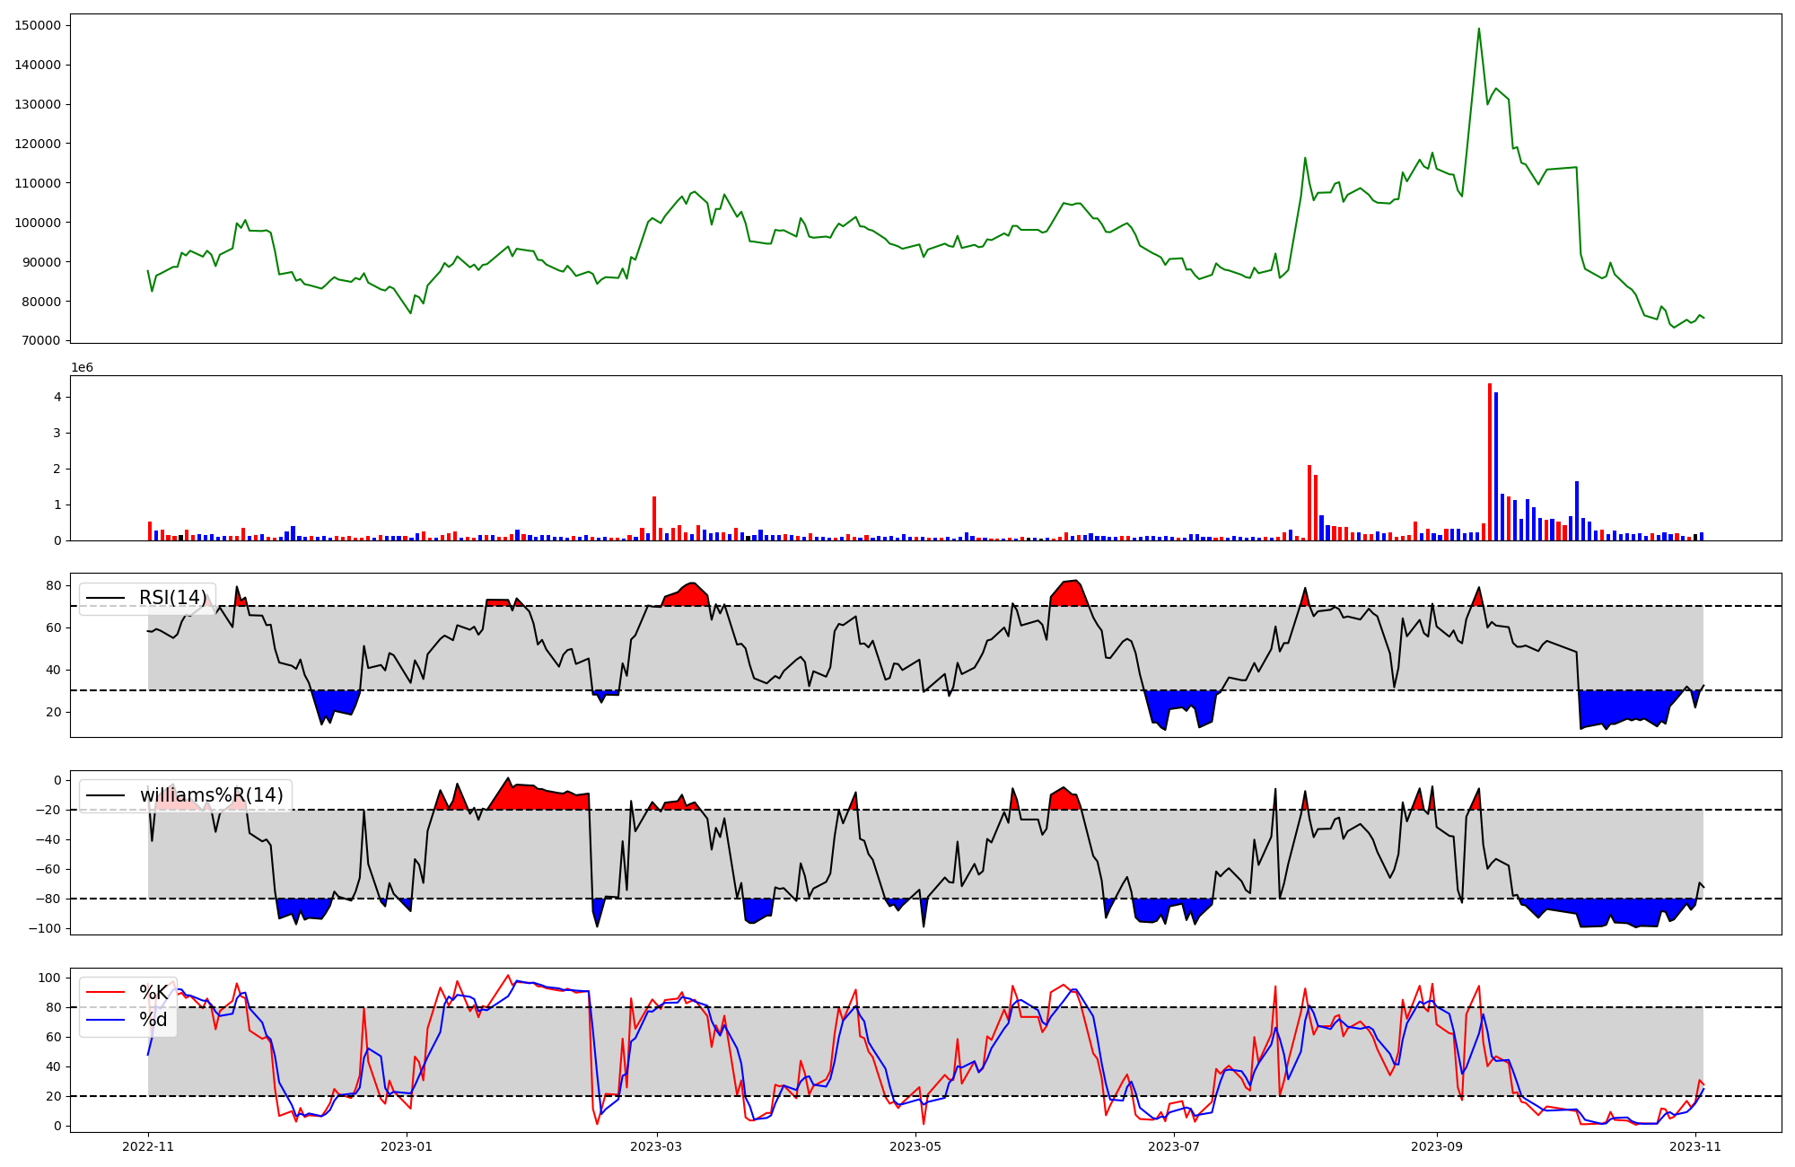This screenshot has height=1167, width=1795.
Task: Click the %d legend text
Action: [153, 1020]
